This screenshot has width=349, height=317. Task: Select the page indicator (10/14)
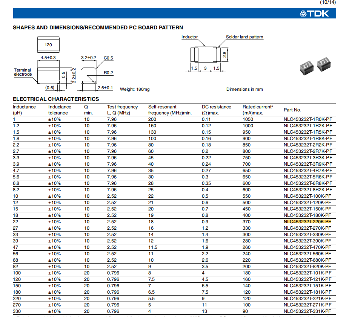click(x=327, y=2)
